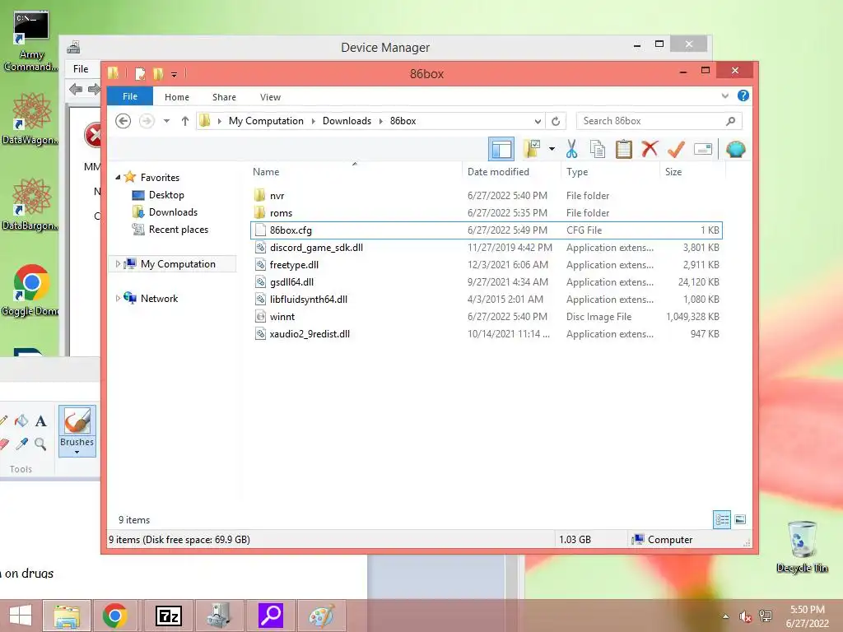Open the recent locations dropdown arrow
843x632 pixels.
pos(166,121)
